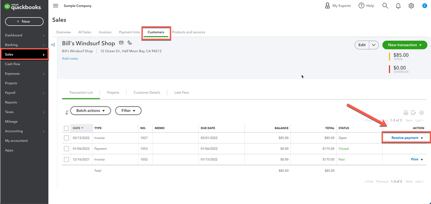Toggle the hamburger navigation menu

[x=56, y=6]
